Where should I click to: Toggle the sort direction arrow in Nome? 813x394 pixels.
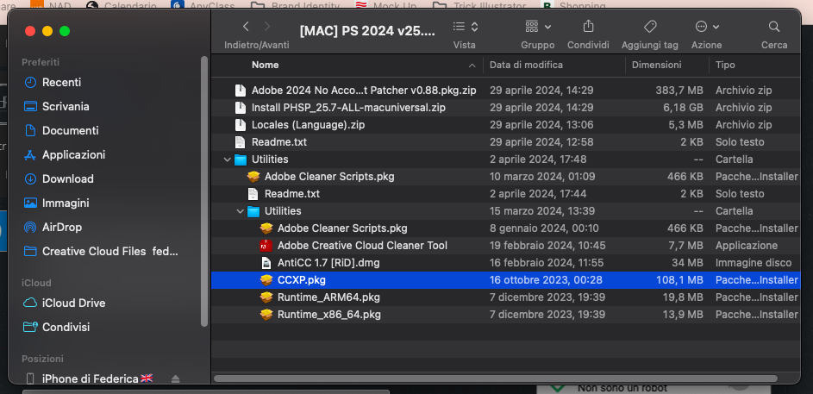pyautogui.click(x=472, y=66)
